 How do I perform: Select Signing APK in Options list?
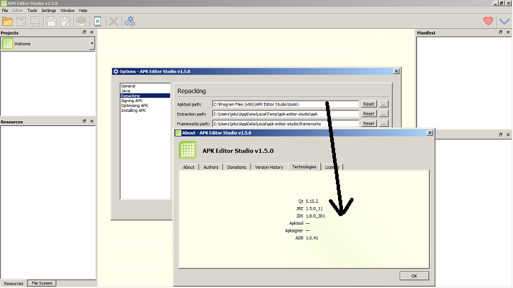[132, 101]
